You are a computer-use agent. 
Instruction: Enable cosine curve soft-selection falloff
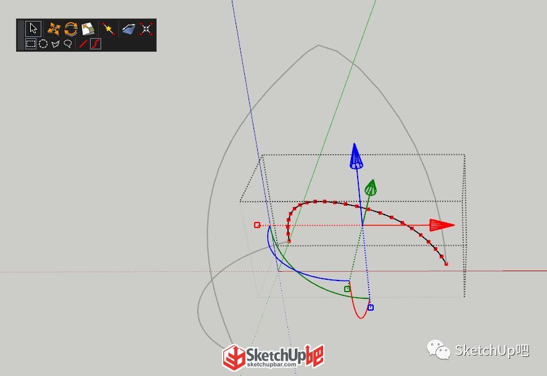[x=96, y=44]
